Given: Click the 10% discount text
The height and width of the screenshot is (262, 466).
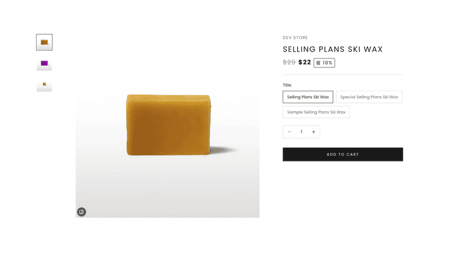Looking at the screenshot, I should point(328,63).
